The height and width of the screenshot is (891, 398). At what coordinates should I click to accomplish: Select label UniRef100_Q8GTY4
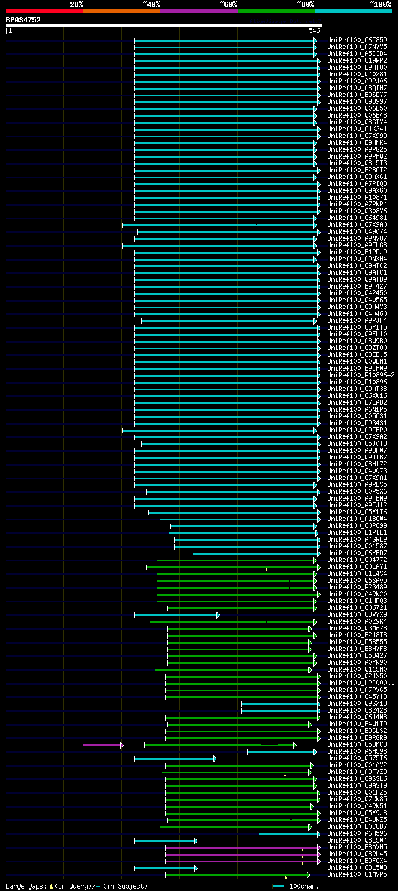click(357, 122)
